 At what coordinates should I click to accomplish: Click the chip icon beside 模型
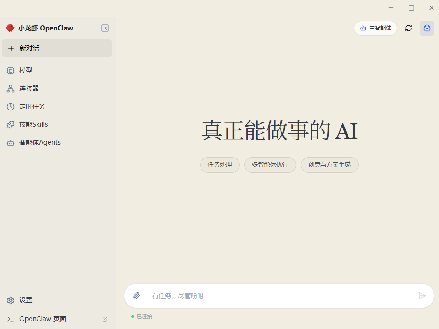point(11,71)
